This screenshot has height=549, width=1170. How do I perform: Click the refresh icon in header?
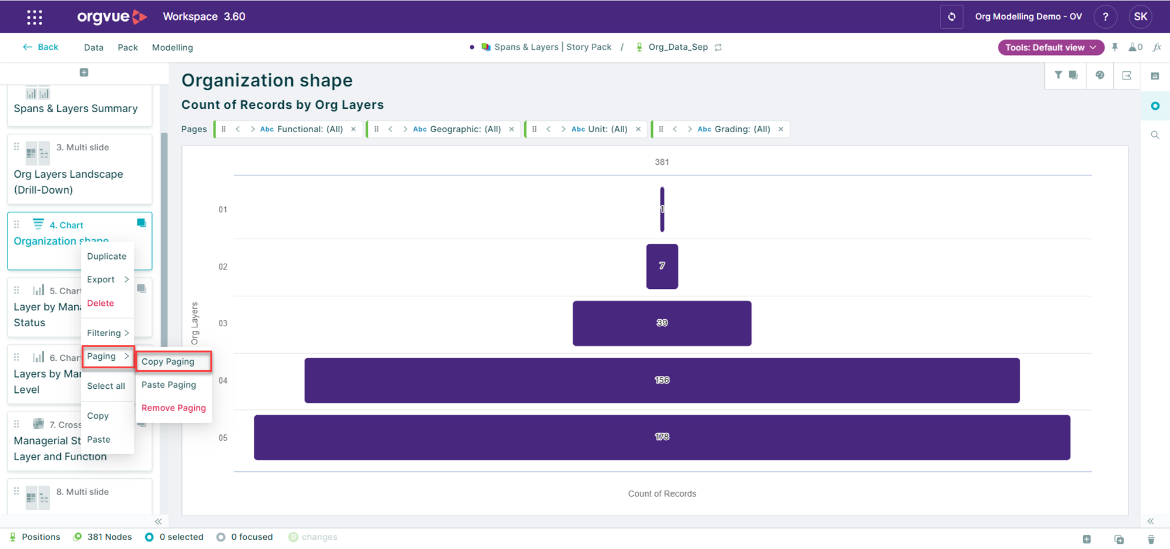[x=951, y=17]
